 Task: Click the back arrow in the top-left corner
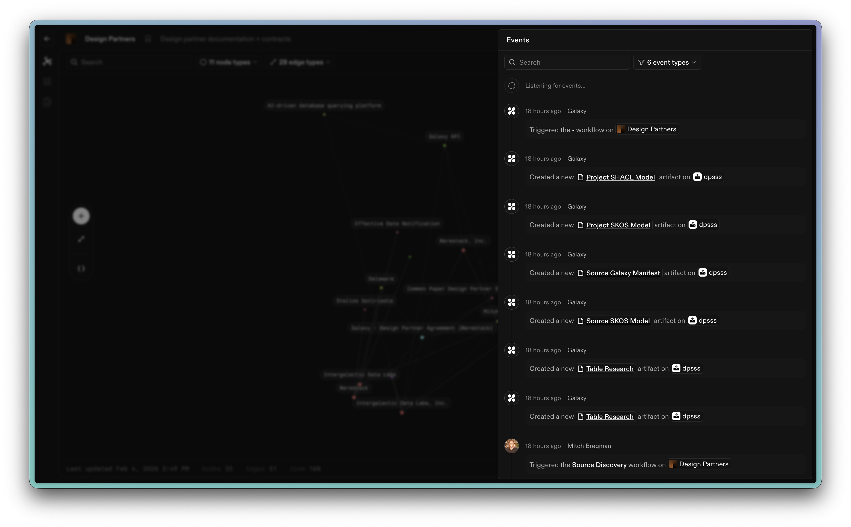click(47, 39)
